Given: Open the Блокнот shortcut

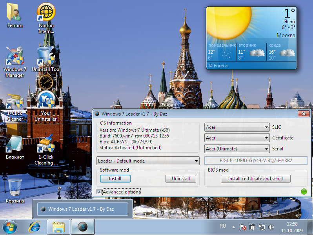Looking at the screenshot, I should coord(15,148).
